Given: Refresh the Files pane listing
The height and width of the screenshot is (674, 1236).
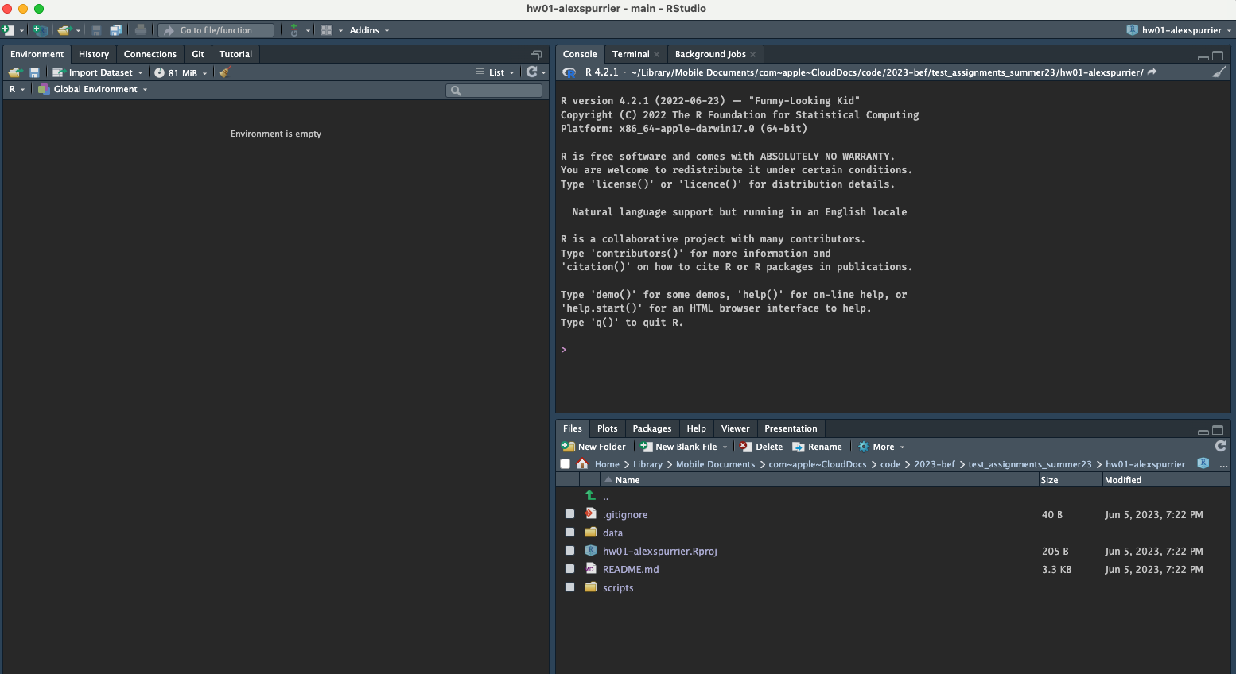Looking at the screenshot, I should [1220, 446].
